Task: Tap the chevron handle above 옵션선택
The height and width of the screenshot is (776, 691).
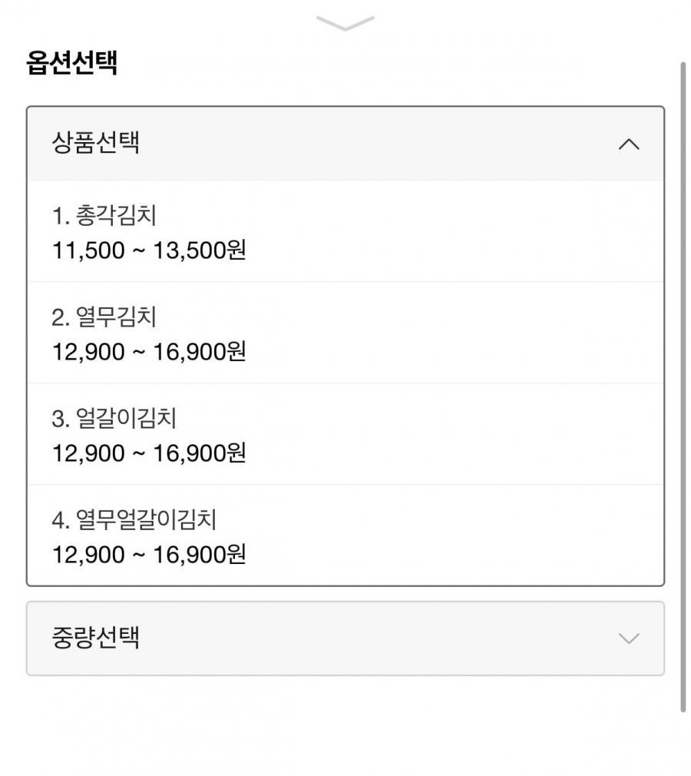Action: (345, 23)
